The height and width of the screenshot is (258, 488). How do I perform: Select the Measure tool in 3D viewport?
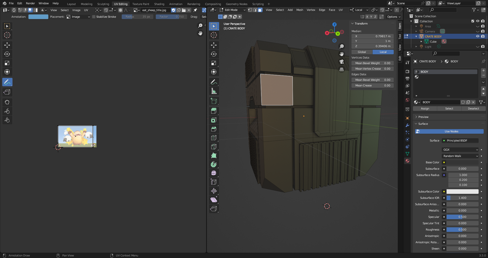pyautogui.click(x=214, y=91)
